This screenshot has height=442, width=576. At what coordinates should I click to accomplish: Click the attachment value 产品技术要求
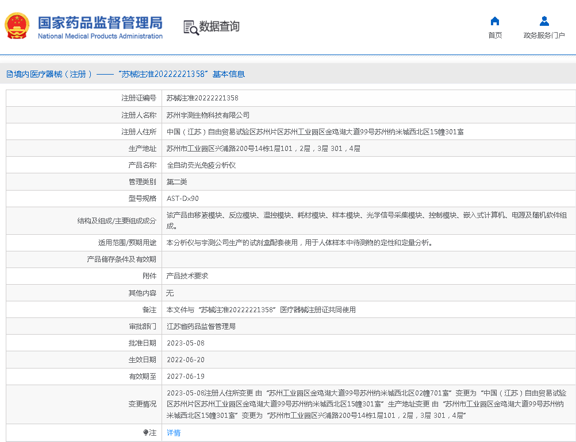(x=187, y=276)
